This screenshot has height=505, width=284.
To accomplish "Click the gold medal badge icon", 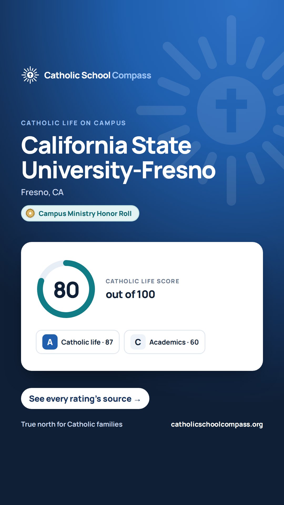I will click(x=30, y=213).
